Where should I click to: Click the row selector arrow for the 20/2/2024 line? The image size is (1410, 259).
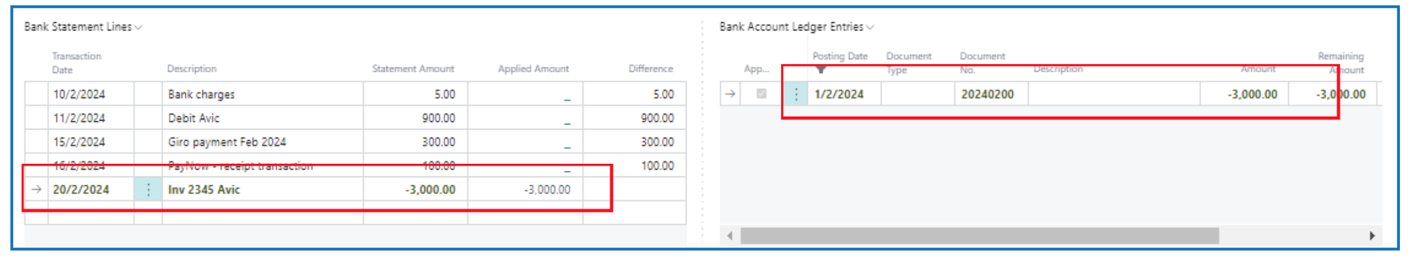(37, 189)
